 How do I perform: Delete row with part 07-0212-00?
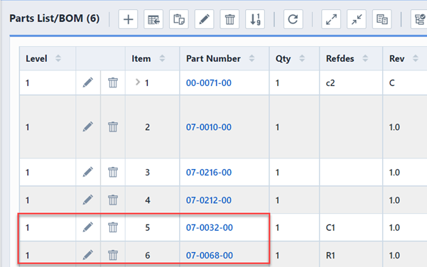[x=113, y=200]
